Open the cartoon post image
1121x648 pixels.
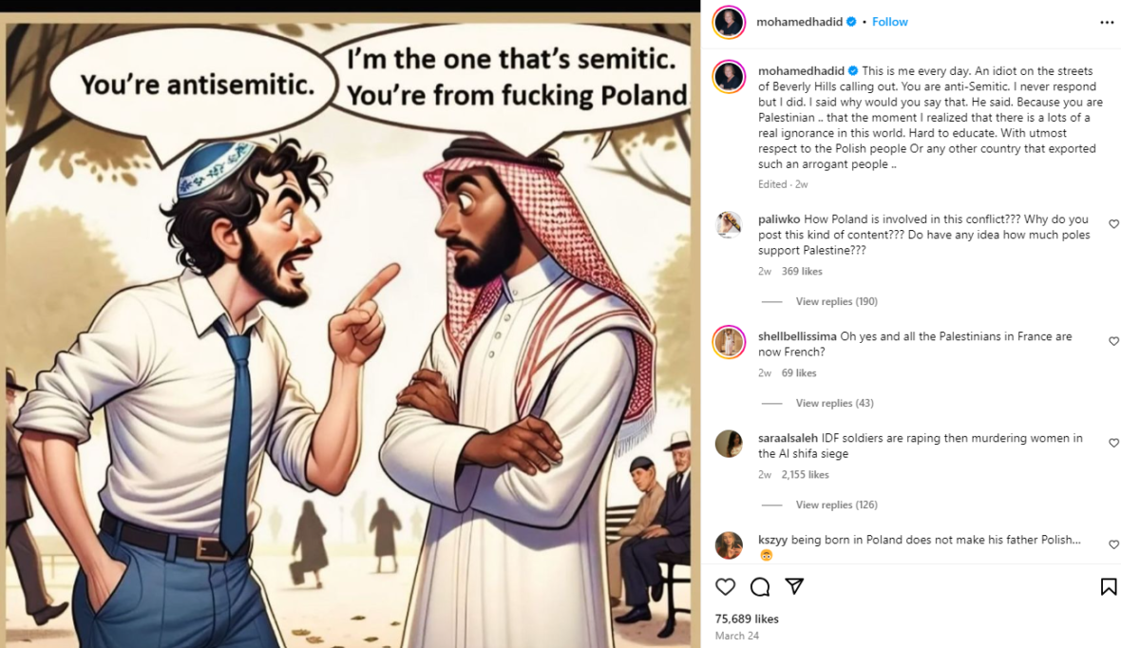point(349,334)
